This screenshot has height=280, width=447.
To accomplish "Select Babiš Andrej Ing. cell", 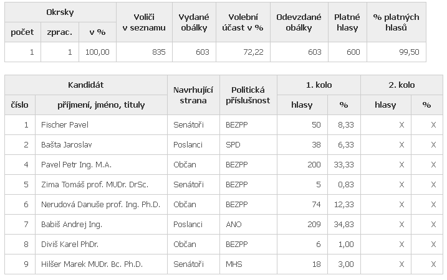I will 72,225.
